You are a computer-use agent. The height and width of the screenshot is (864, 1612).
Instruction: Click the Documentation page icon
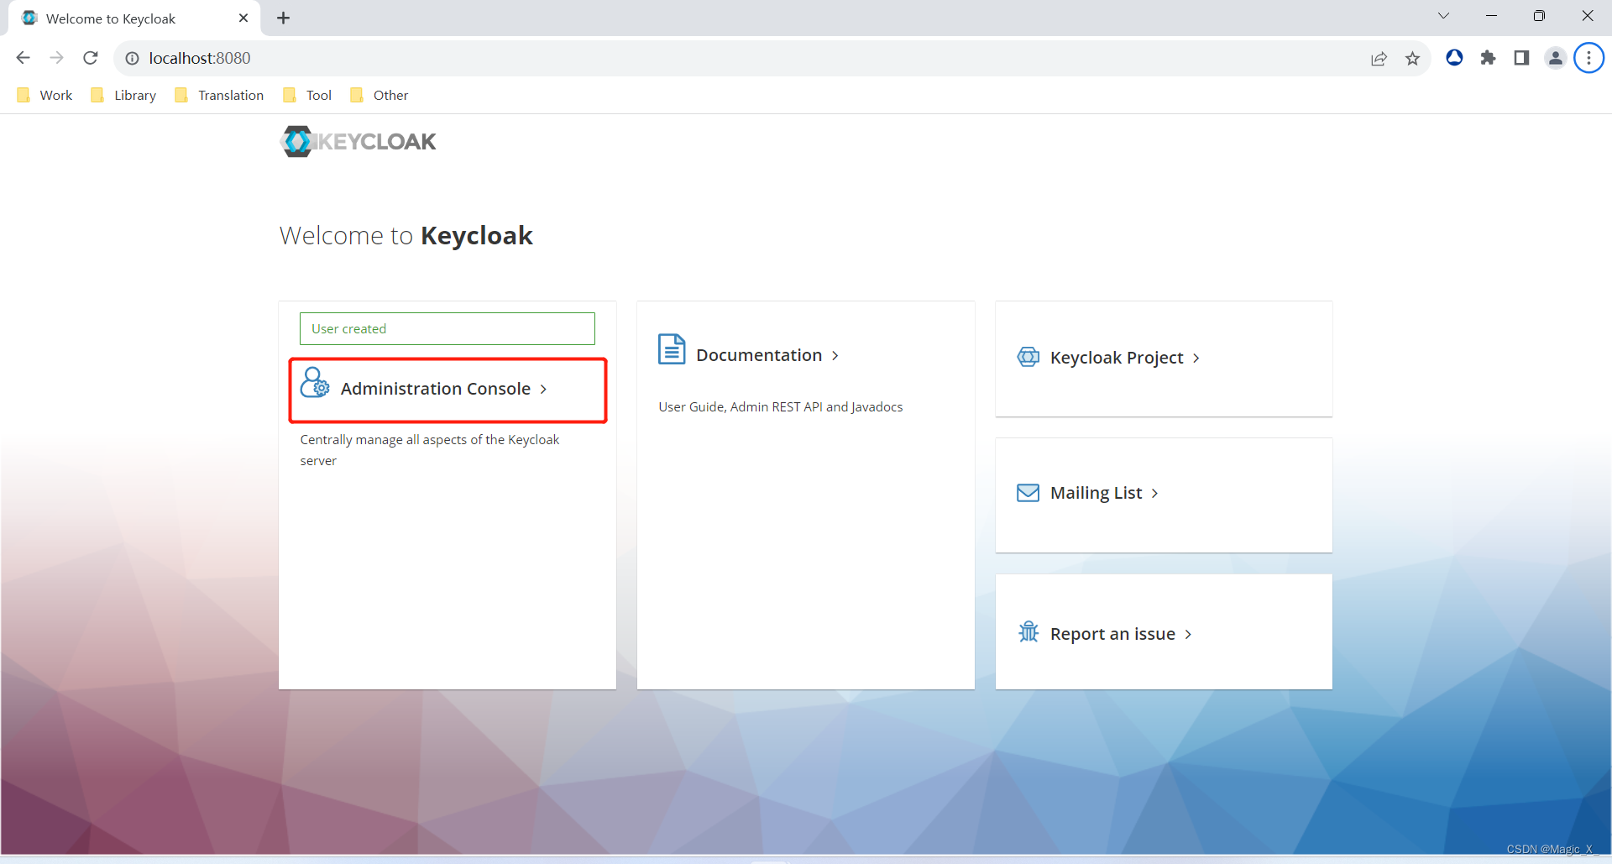pyautogui.click(x=672, y=349)
